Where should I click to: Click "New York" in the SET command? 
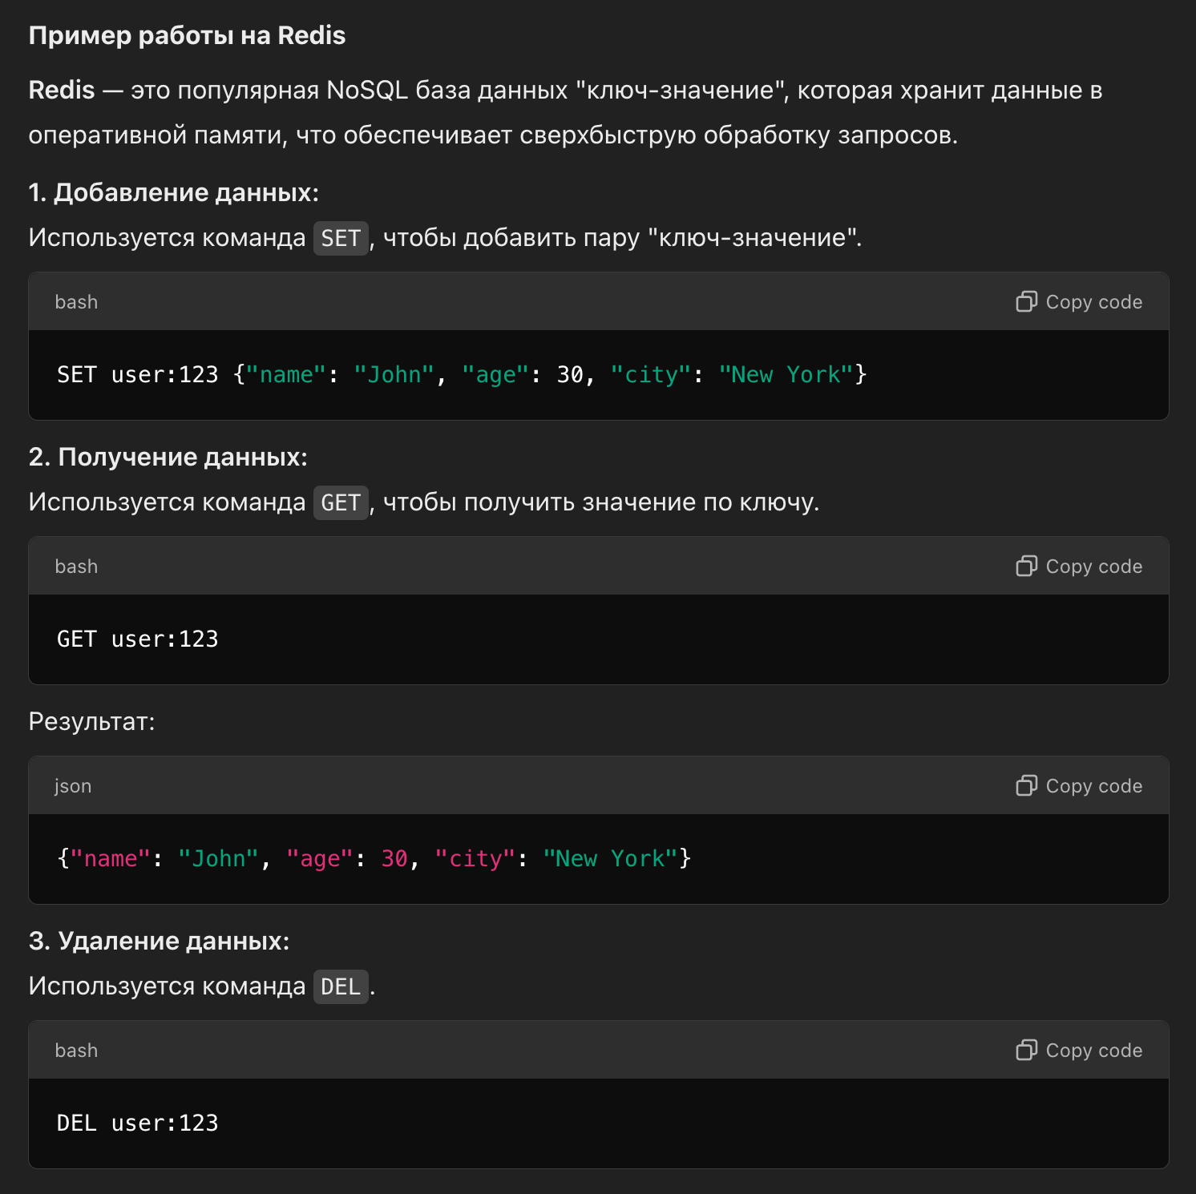click(786, 374)
